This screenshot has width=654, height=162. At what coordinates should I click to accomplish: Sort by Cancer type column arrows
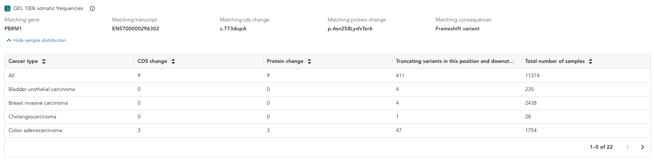tap(44, 61)
